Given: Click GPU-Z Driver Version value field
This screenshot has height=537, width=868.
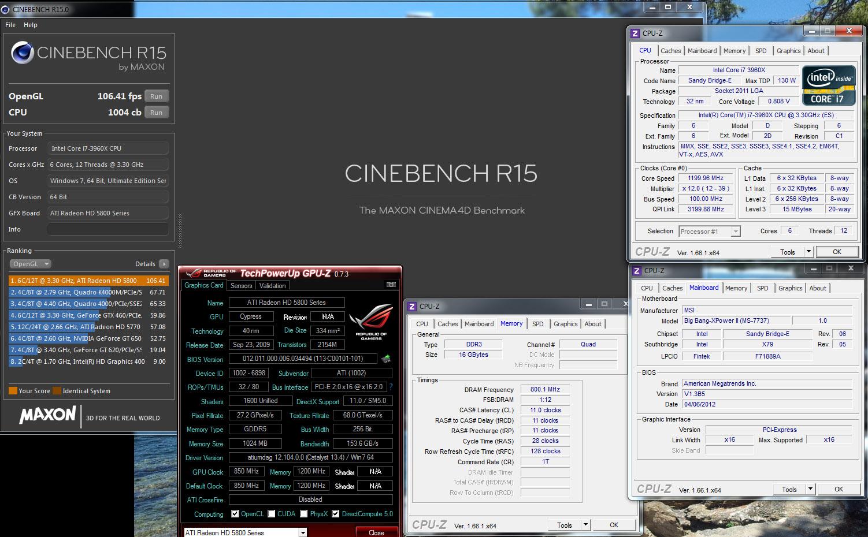Looking at the screenshot, I should 310,457.
